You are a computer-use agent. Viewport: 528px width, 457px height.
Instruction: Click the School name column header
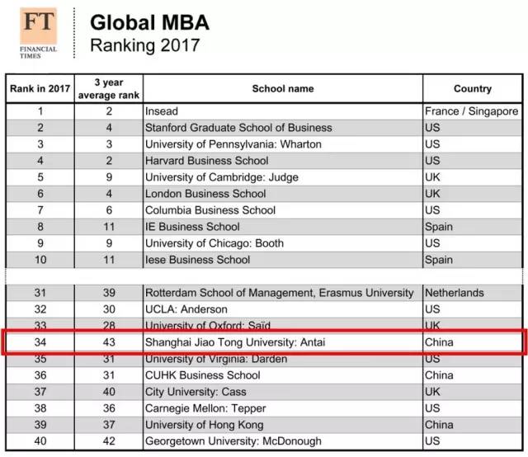282,88
